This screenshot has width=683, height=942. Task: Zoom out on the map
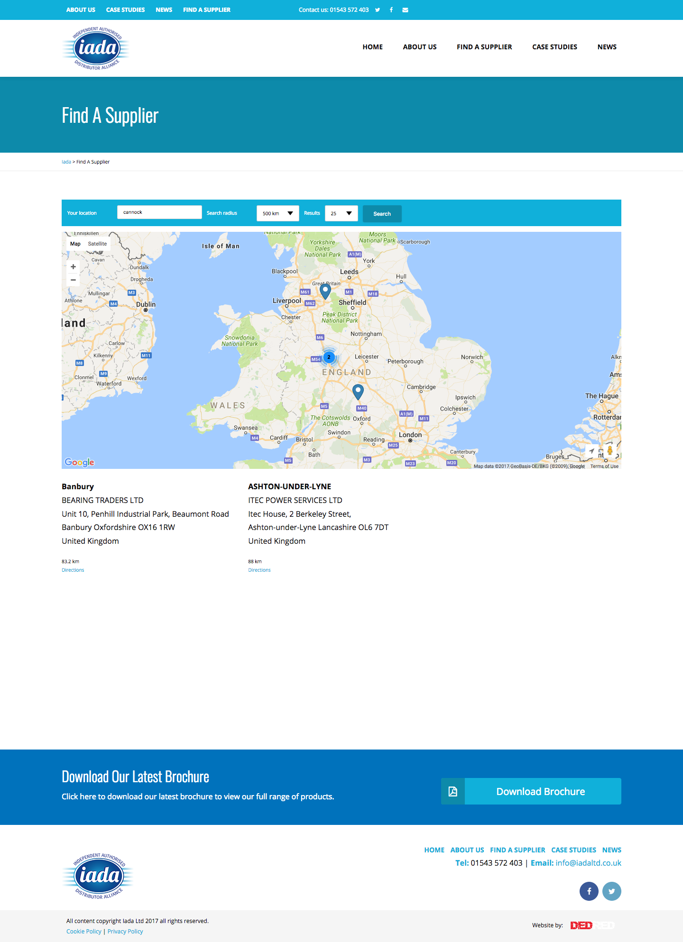(73, 280)
